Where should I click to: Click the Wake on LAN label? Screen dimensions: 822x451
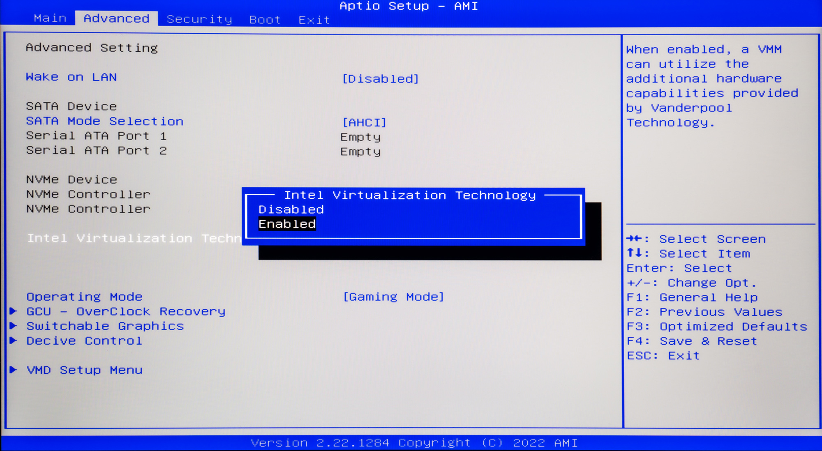point(72,77)
